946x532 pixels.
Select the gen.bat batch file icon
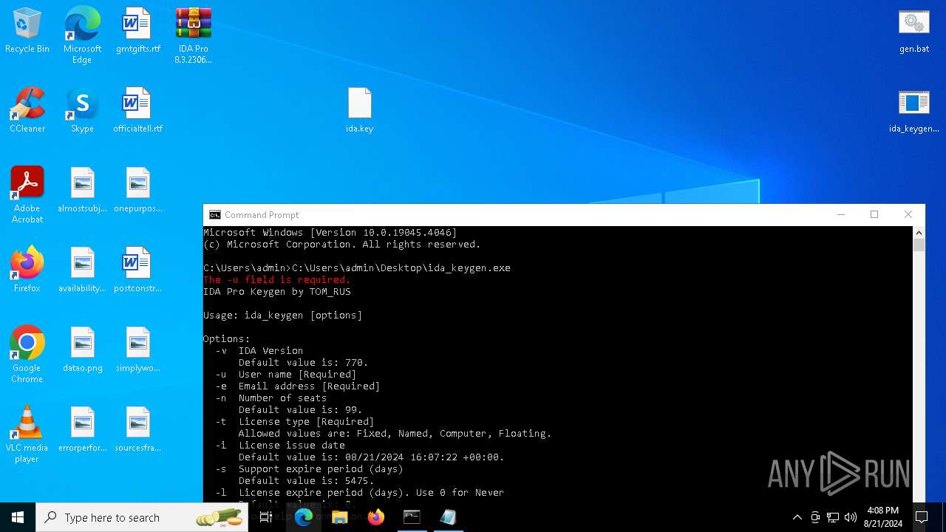[914, 31]
